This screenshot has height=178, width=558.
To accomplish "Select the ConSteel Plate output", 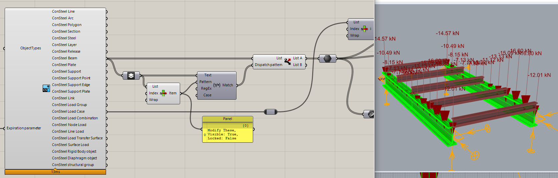I will (x=64, y=65).
